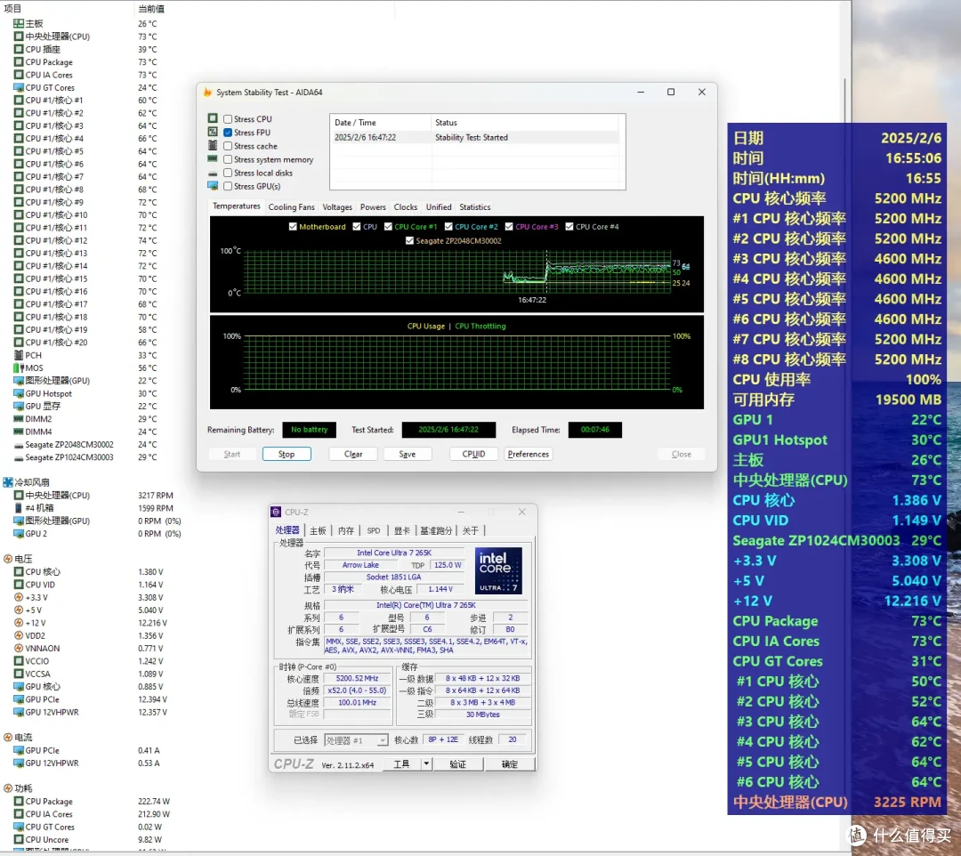Click the PCH chip icon
Image resolution: width=961 pixels, height=856 pixels.
pos(19,355)
